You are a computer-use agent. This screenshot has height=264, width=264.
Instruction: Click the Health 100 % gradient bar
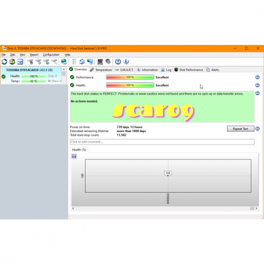(130, 85)
